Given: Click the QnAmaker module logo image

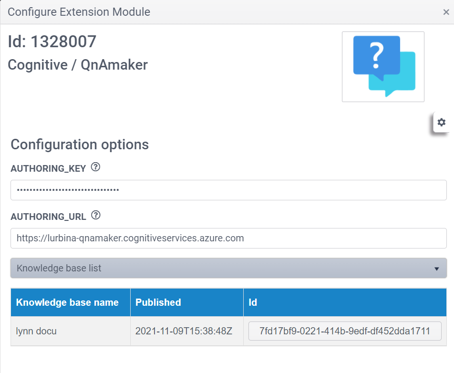Looking at the screenshot, I should (383, 67).
